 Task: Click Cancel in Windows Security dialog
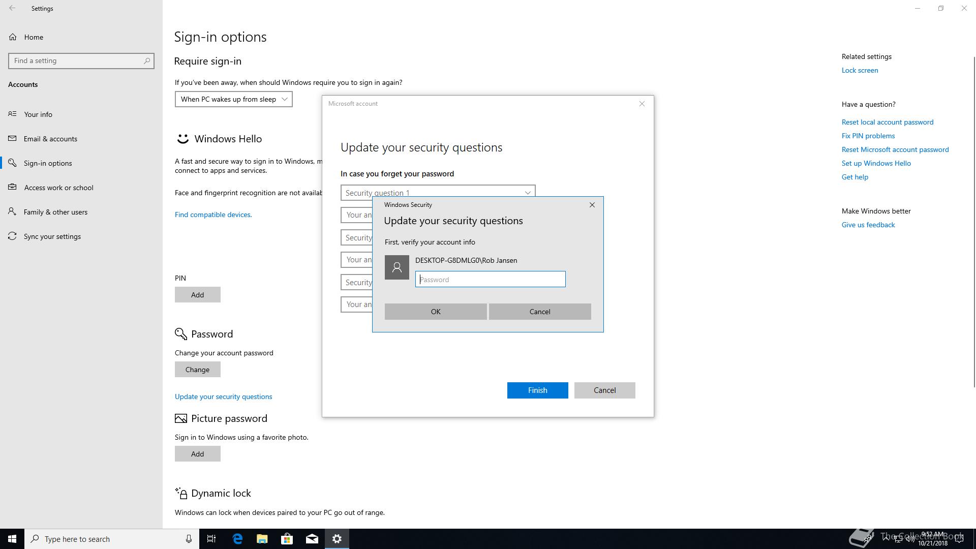click(540, 312)
